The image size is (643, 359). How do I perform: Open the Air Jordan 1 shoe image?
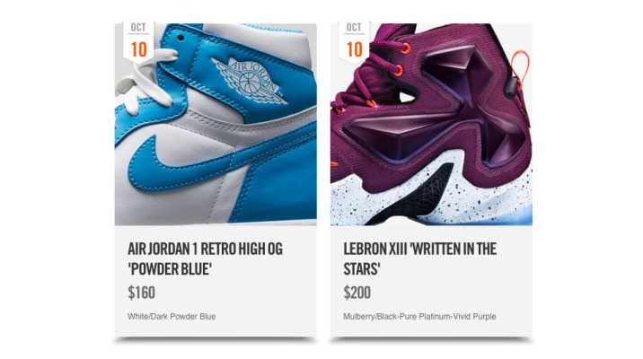216,124
